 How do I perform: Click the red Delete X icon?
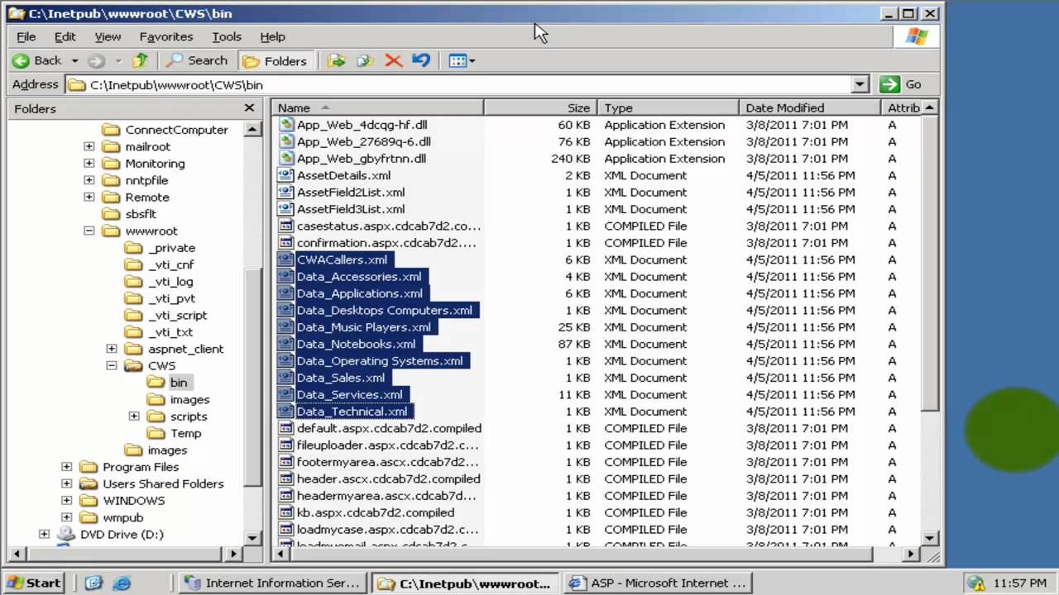pyautogui.click(x=394, y=60)
